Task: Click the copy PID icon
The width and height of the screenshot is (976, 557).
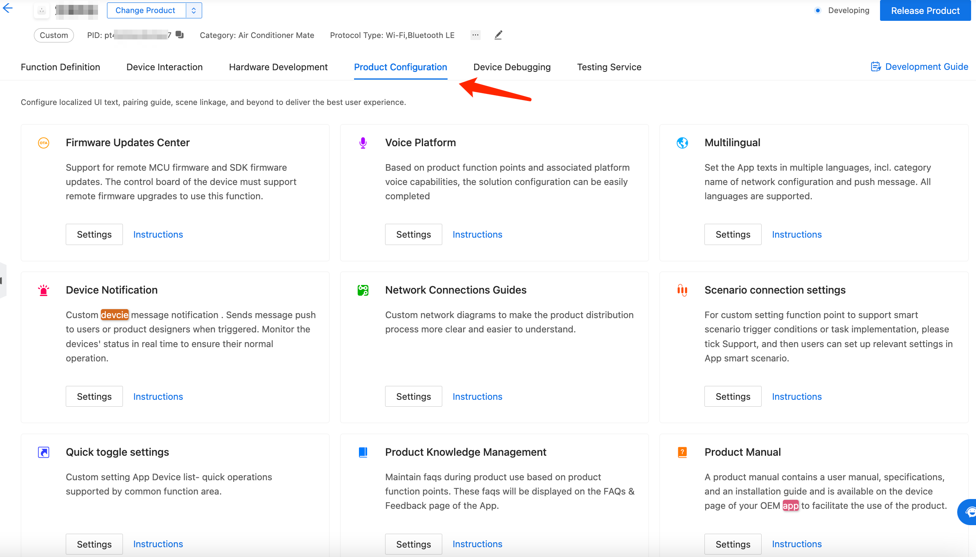Action: click(x=180, y=35)
